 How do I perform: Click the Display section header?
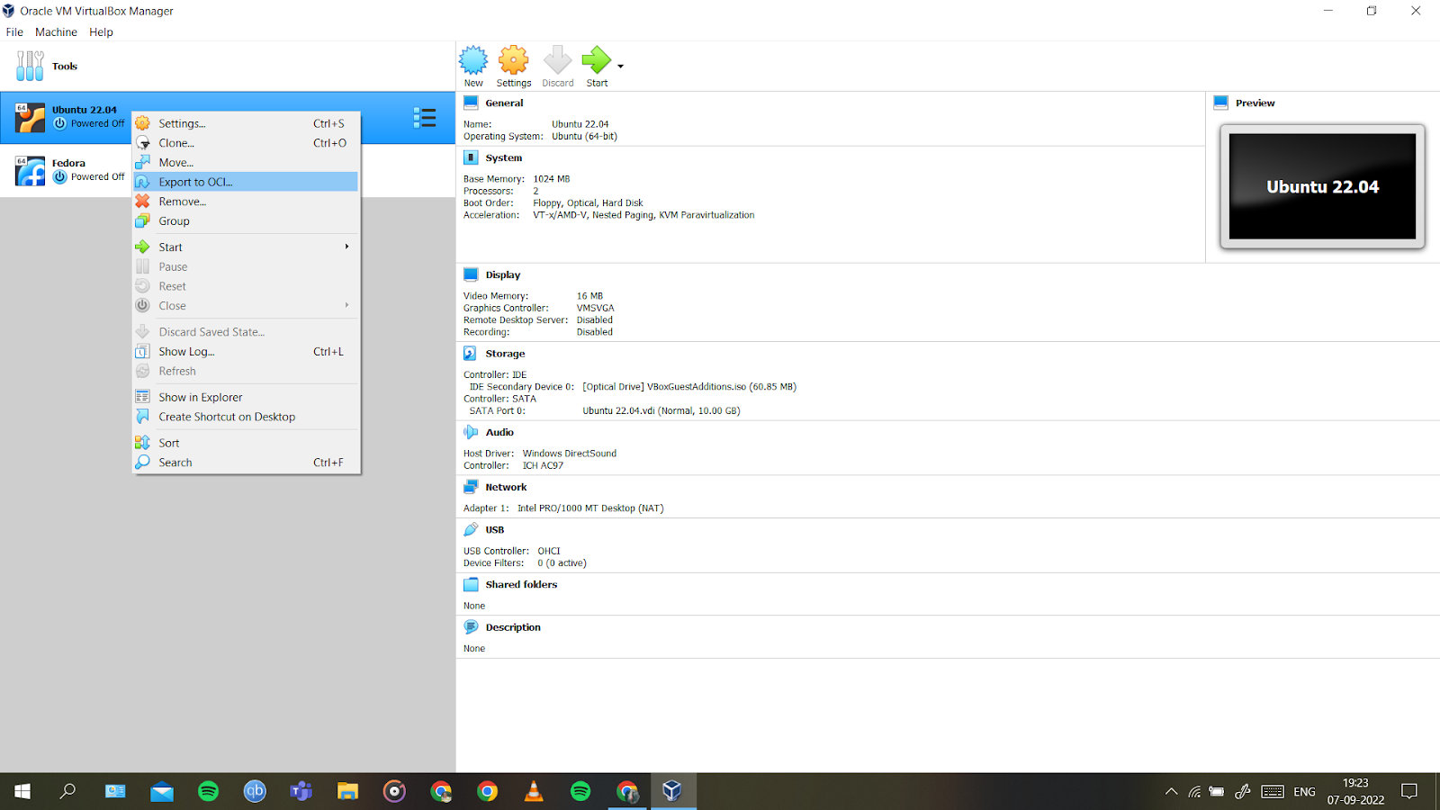(x=502, y=275)
